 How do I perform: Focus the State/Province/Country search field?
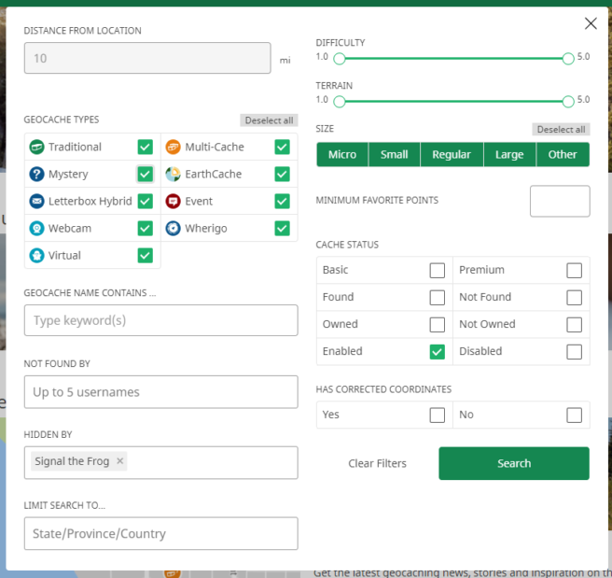pos(160,534)
